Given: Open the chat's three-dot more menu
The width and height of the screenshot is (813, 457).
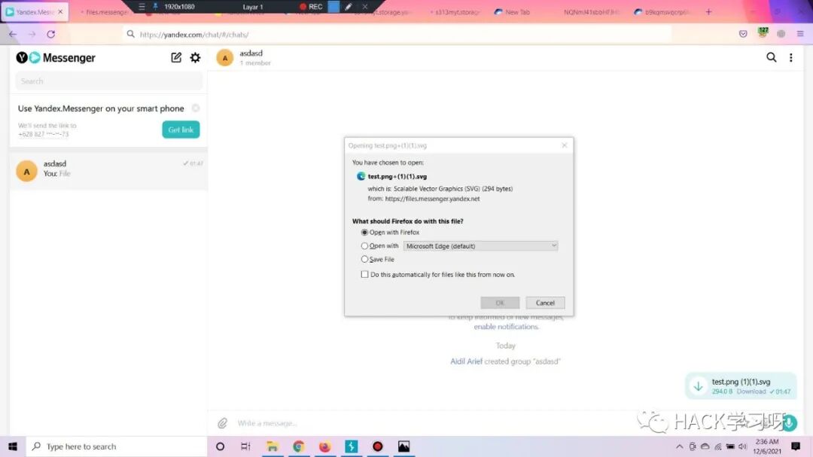Looking at the screenshot, I should (x=790, y=57).
